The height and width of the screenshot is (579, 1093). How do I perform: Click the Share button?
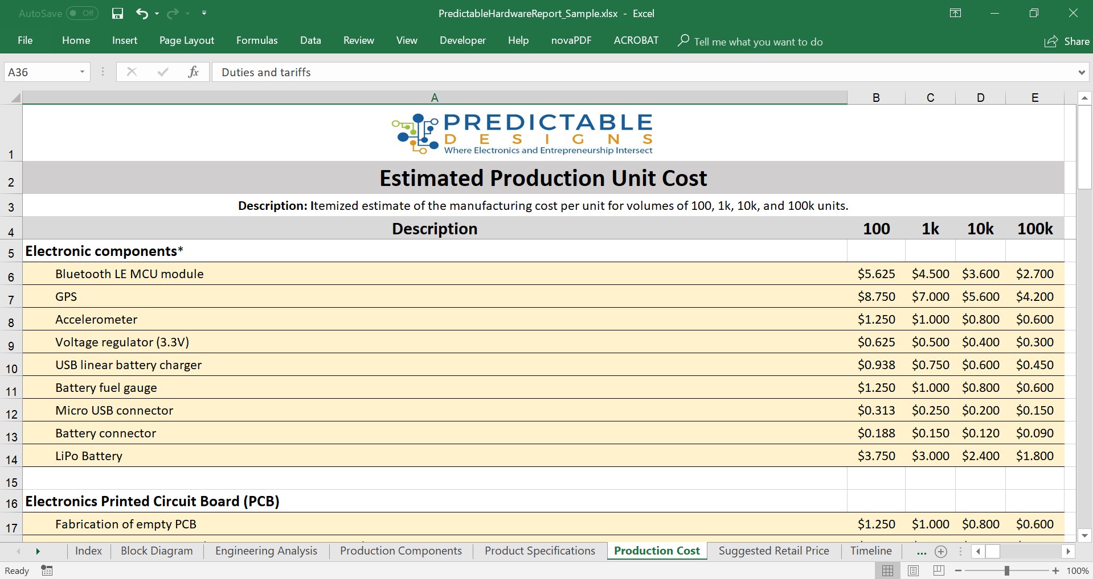click(1067, 40)
